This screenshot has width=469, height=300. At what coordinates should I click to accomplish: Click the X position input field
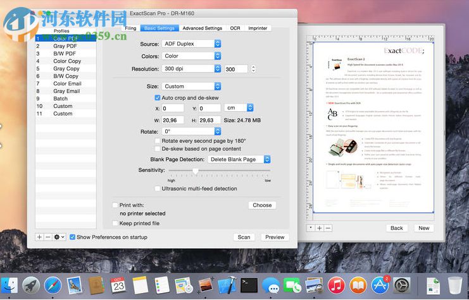(x=173, y=109)
